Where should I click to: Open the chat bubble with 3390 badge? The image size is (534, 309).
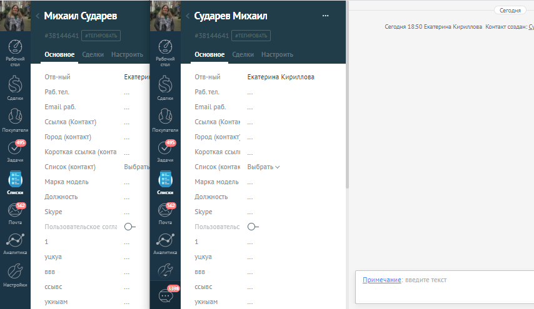click(166, 295)
